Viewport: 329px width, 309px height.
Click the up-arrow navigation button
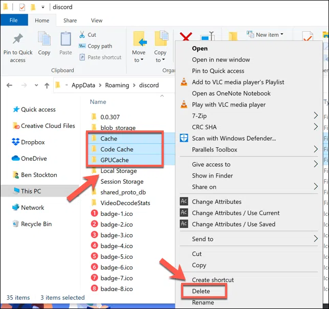(47, 85)
